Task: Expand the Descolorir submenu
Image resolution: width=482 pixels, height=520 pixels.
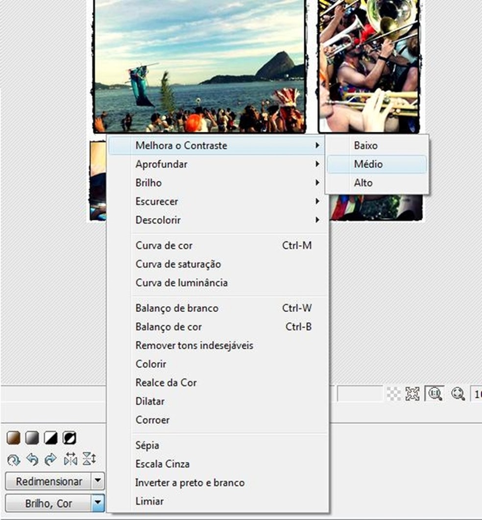Action: [217, 220]
